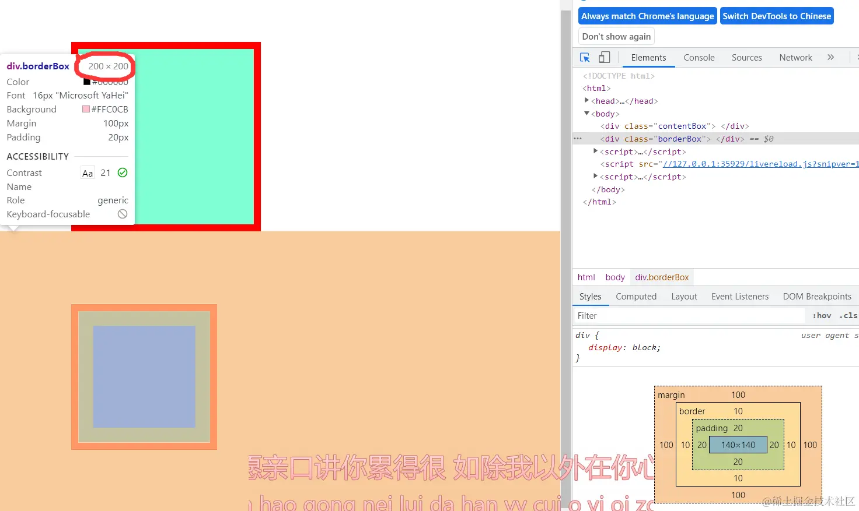Open the Network tab
The image size is (859, 511).
coord(795,58)
